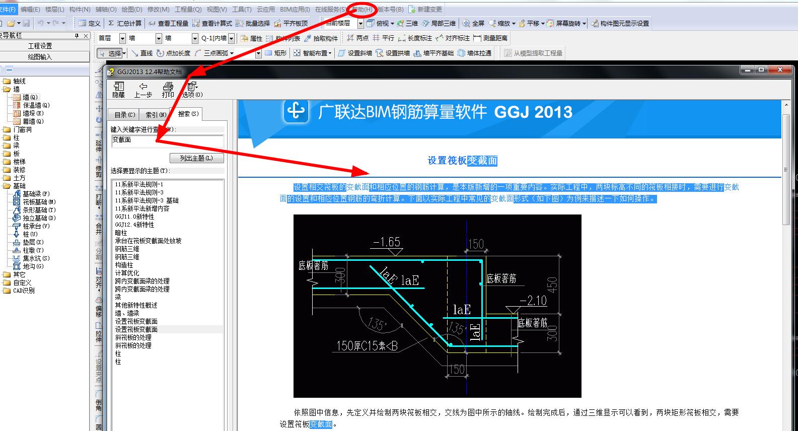
Task: Open the 首层 floor dropdown
Action: coord(122,38)
